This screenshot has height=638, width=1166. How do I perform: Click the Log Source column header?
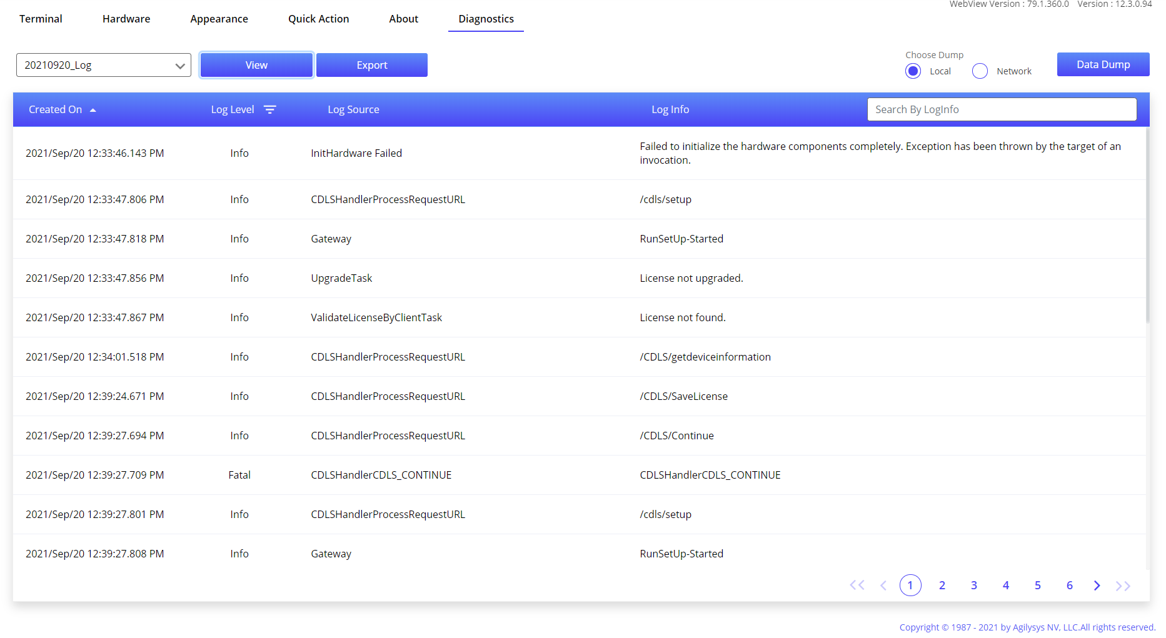coord(354,109)
